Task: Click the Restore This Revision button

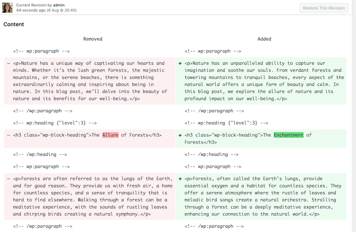Action: pos(324,8)
